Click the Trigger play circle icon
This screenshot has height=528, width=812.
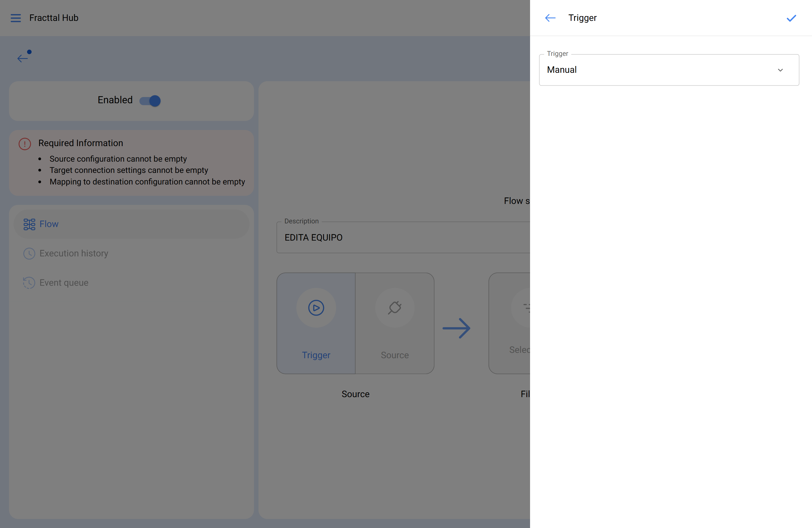[316, 308]
